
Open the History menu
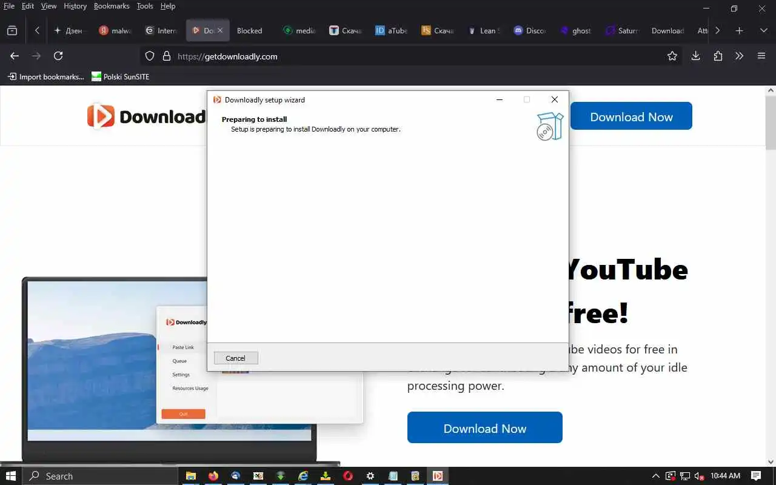point(75,6)
